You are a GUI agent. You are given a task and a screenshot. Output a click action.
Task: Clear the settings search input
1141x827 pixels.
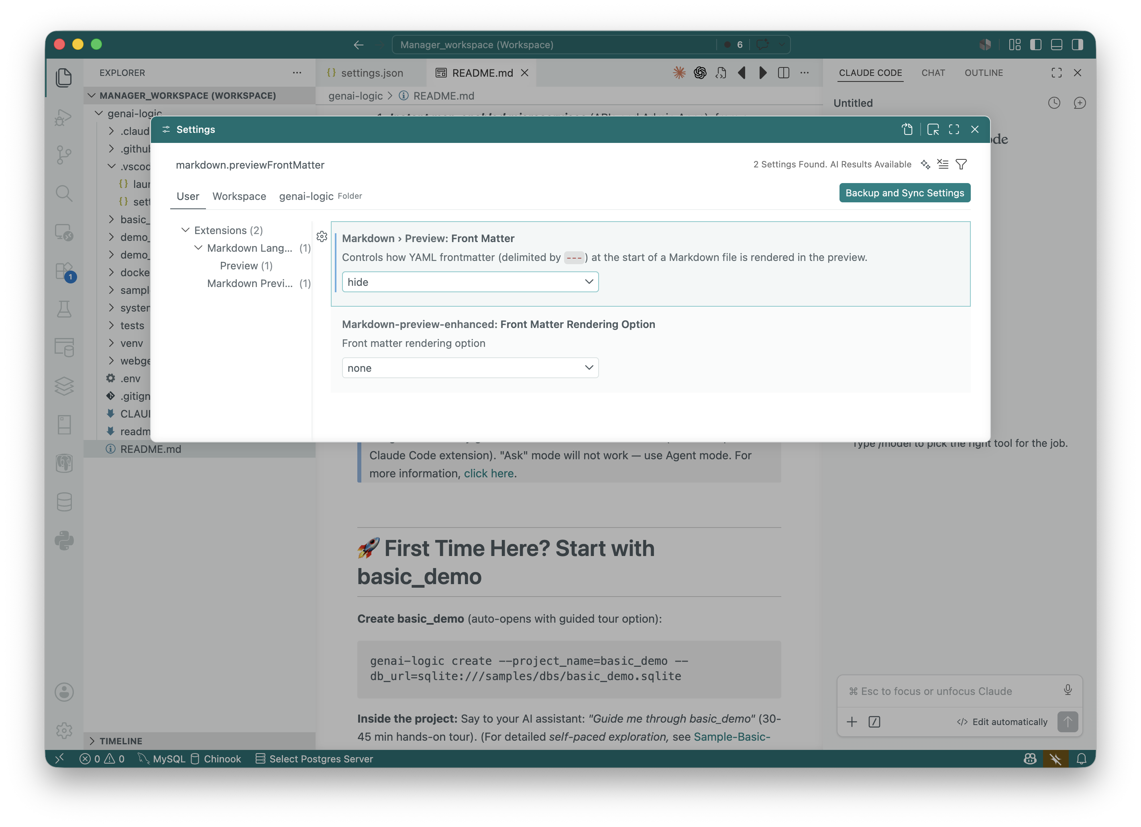click(x=943, y=165)
